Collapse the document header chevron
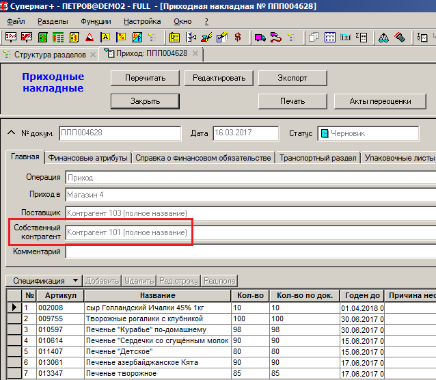This screenshot has height=380, width=436. pyautogui.click(x=11, y=133)
